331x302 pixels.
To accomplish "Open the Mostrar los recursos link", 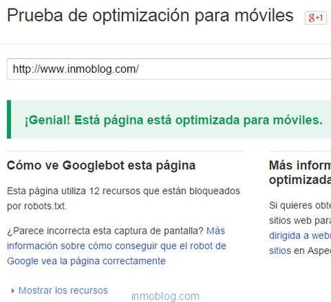I will coord(63,290).
